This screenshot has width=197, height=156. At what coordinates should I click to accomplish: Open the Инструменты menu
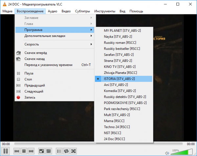105,11
